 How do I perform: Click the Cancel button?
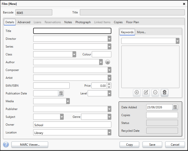point(175,145)
